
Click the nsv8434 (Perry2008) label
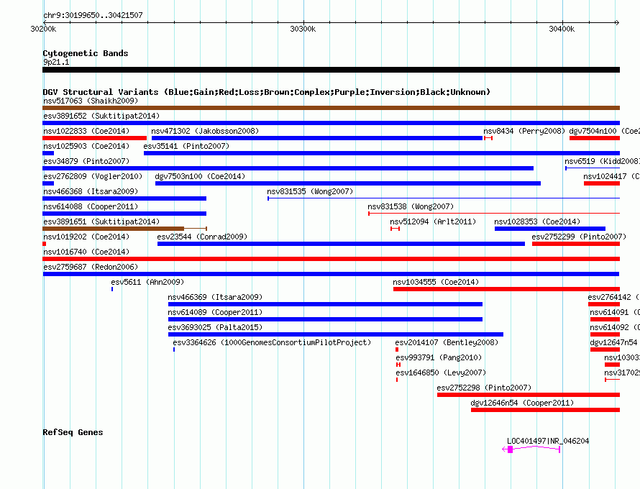524,131
